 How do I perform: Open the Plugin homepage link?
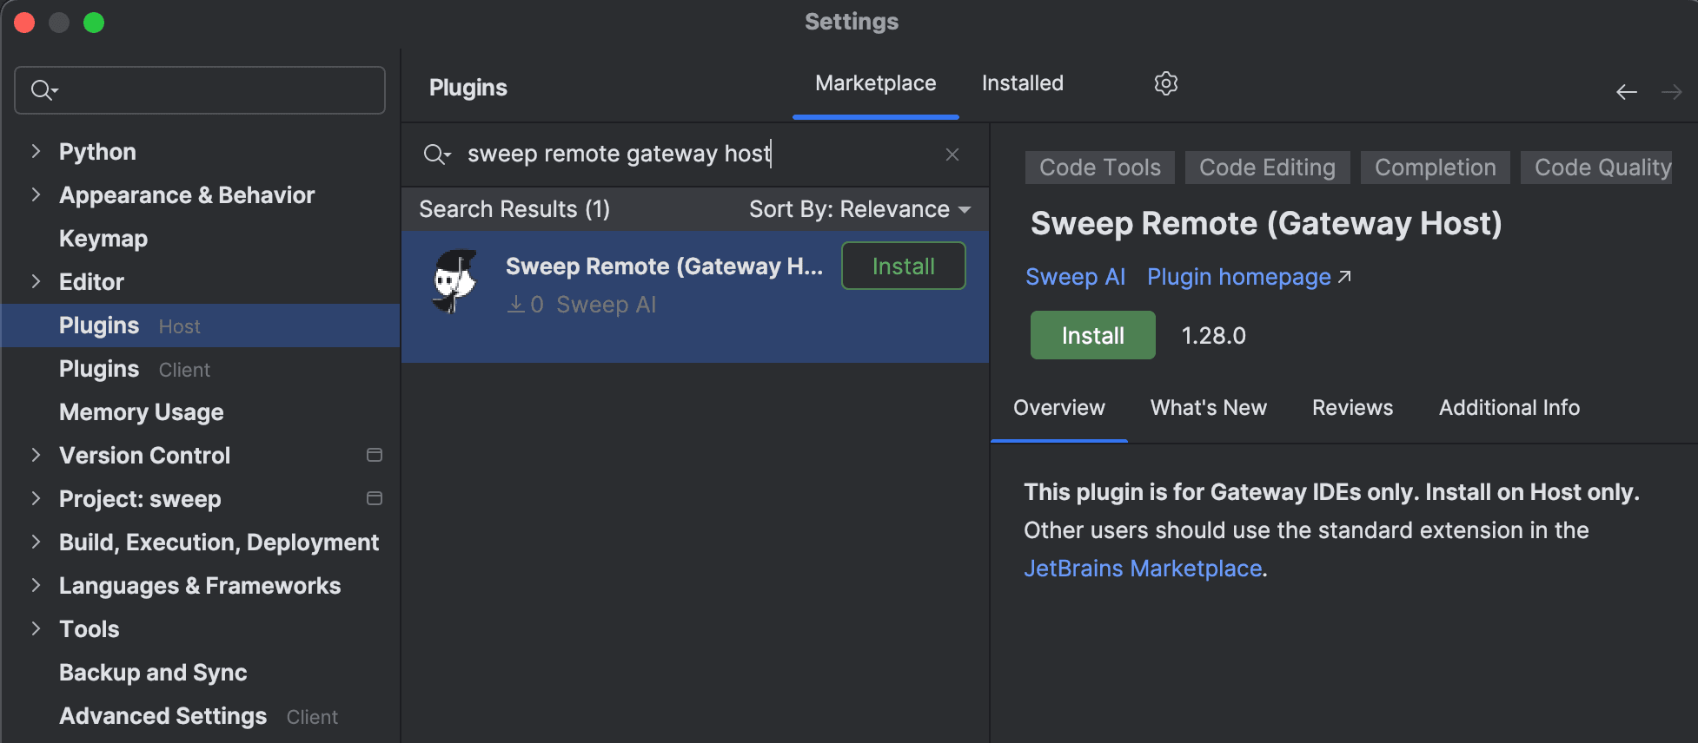[x=1249, y=277]
